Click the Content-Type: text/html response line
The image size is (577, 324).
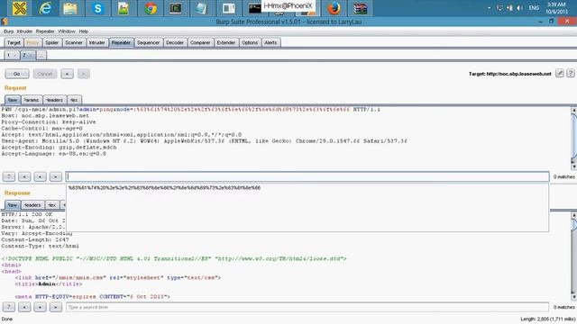click(40, 246)
